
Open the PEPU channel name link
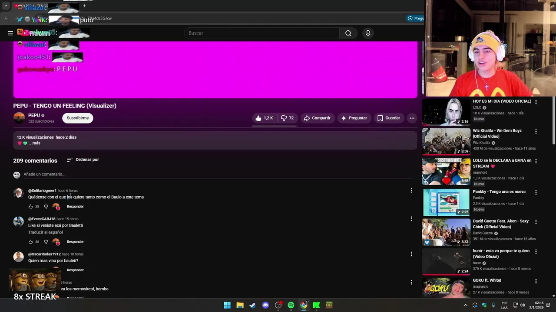coord(34,115)
